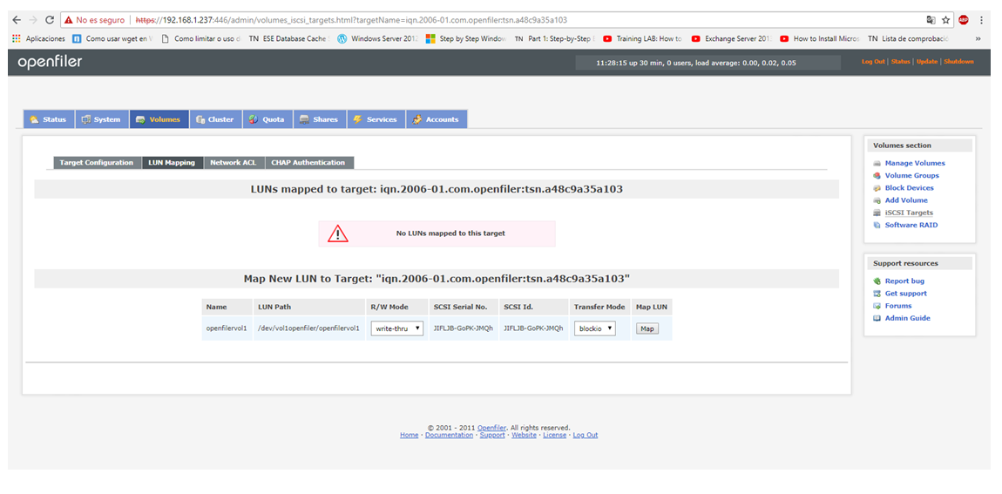This screenshot has width=1002, height=494.
Task: Switch to Network ACL subtab
Action: pyautogui.click(x=234, y=163)
